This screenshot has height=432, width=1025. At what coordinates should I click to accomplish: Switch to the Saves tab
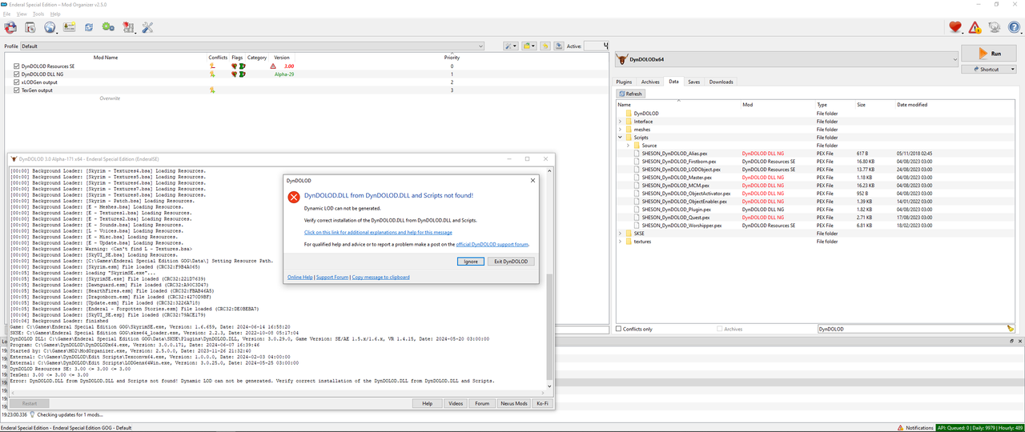(x=694, y=82)
